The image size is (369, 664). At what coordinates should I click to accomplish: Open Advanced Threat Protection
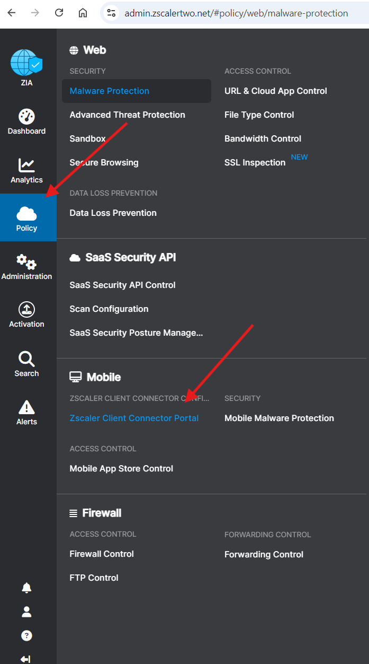(x=128, y=115)
